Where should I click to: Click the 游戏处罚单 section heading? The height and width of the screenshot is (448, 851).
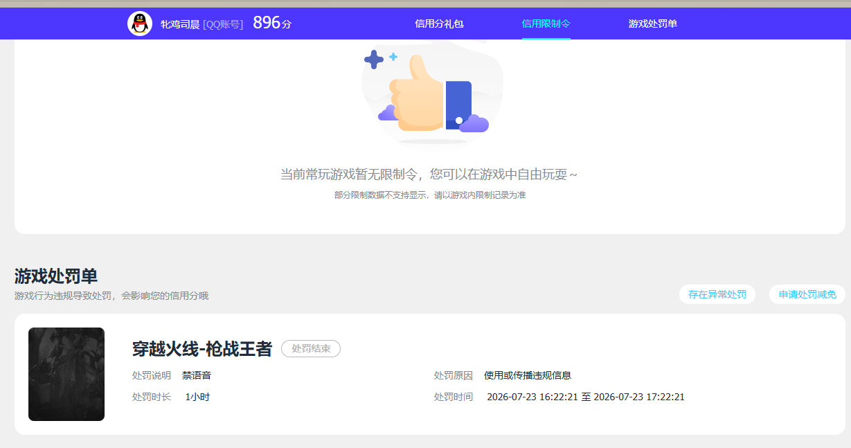click(x=56, y=276)
